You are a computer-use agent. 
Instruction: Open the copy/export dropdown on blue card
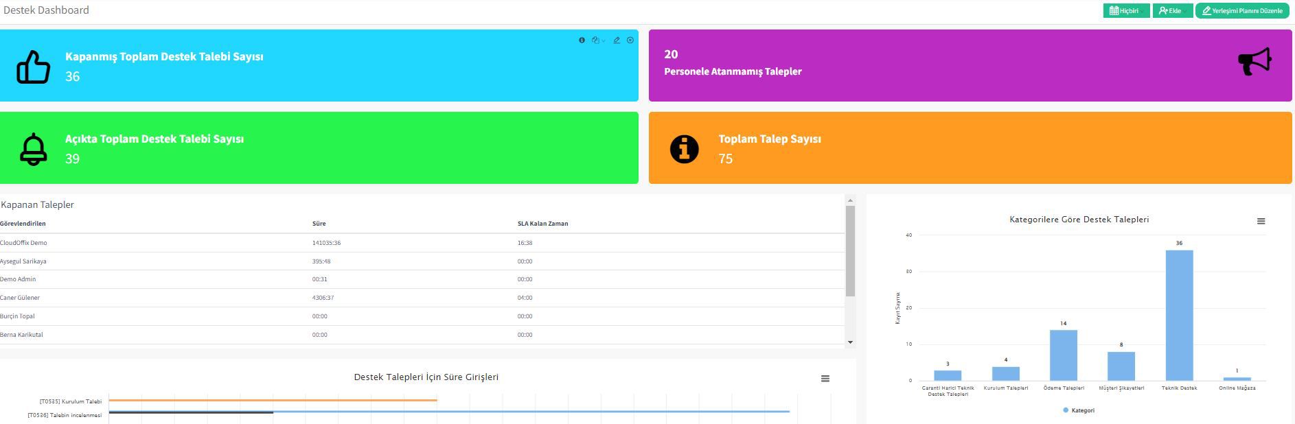598,40
